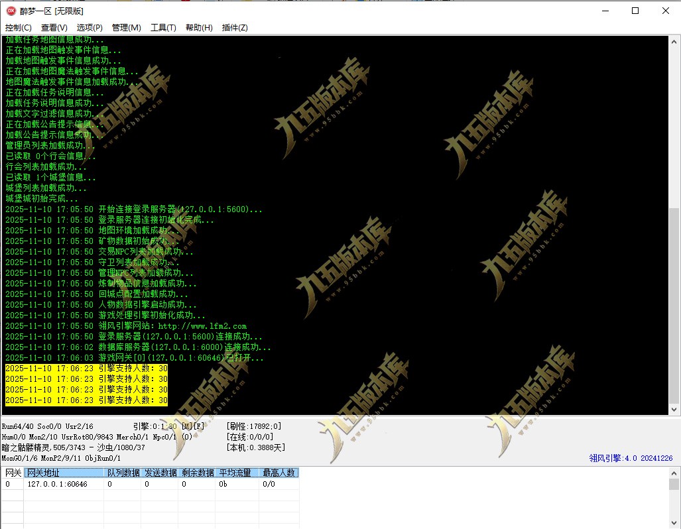Close the 醉梦一区 window
The image size is (681, 529).
665,11
